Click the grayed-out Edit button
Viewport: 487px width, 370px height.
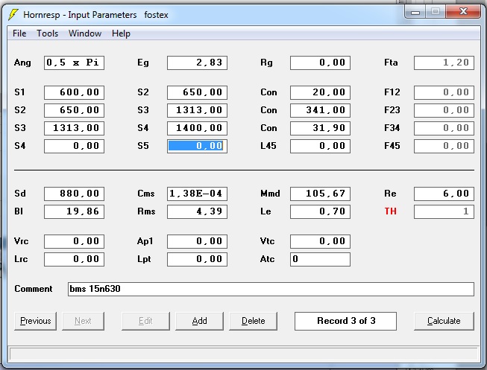pos(145,321)
